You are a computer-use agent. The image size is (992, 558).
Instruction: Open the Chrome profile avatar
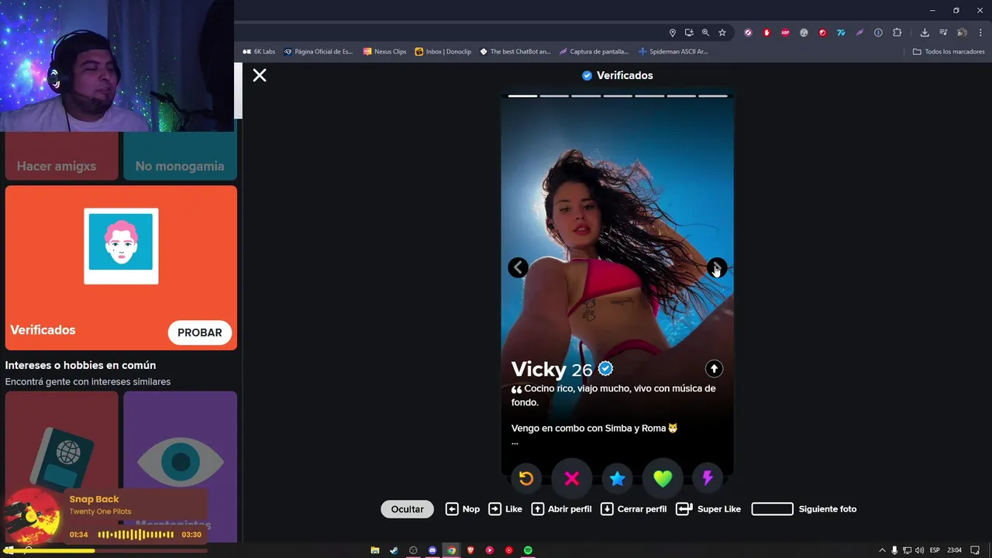pyautogui.click(x=962, y=33)
